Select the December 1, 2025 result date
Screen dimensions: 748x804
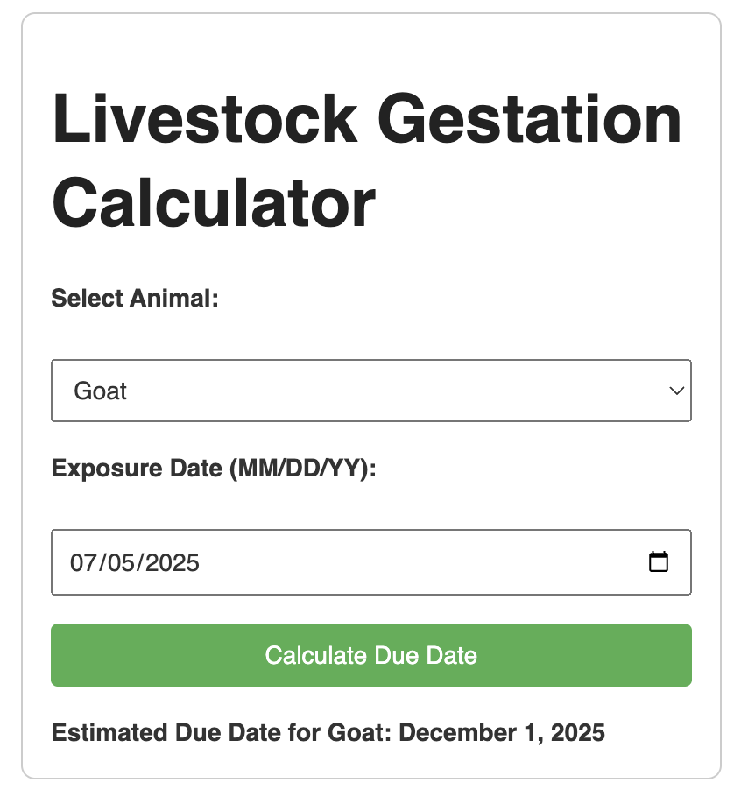click(502, 732)
